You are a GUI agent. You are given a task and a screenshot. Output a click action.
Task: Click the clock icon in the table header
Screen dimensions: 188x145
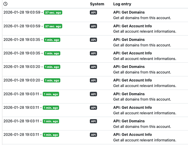5,4
